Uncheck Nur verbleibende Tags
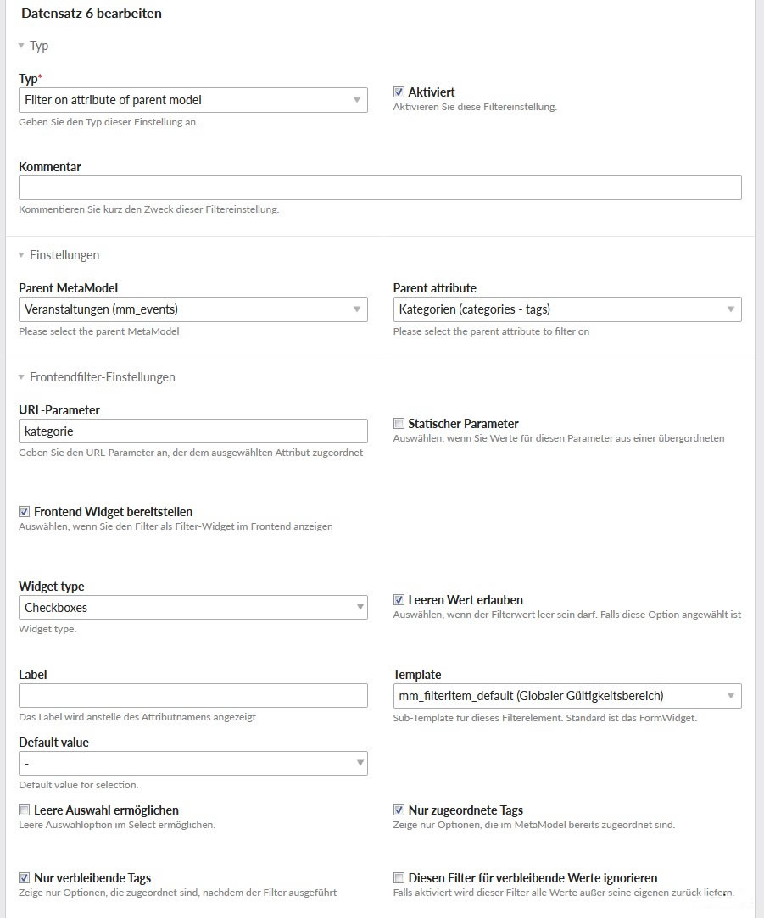This screenshot has width=764, height=918. tap(24, 877)
